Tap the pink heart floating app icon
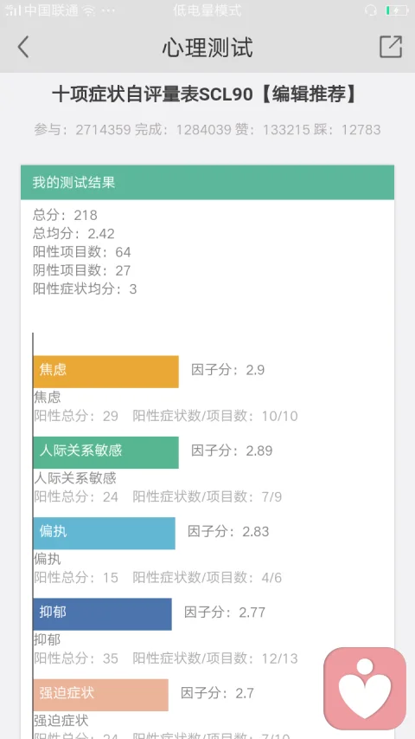 365,688
